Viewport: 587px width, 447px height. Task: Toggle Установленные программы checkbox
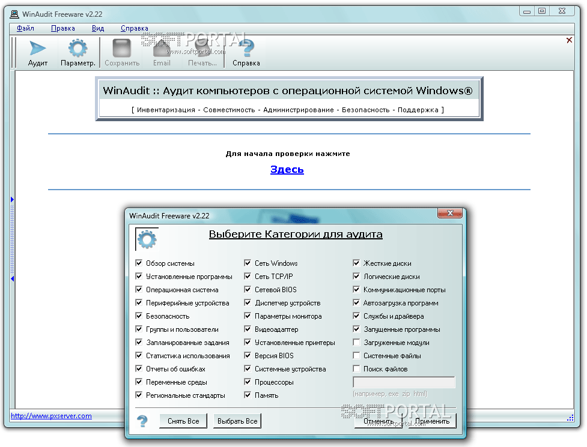139,276
